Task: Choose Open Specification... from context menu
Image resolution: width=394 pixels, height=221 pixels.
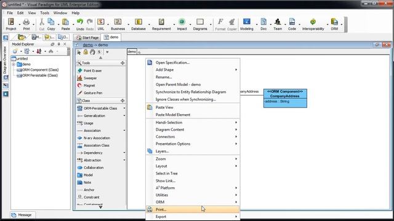Action: click(193, 63)
